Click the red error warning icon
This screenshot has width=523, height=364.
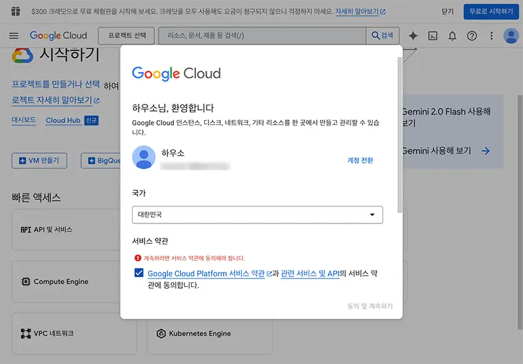(138, 258)
